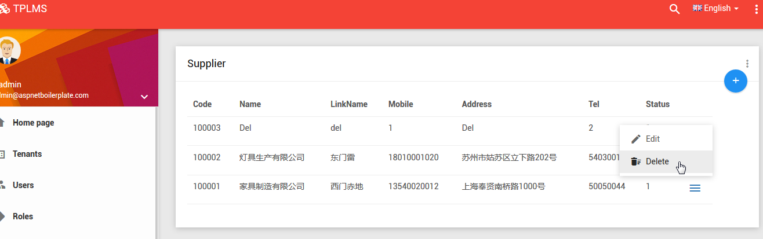The height and width of the screenshot is (239, 763).
Task: Click the Mobile column header
Action: (x=401, y=104)
